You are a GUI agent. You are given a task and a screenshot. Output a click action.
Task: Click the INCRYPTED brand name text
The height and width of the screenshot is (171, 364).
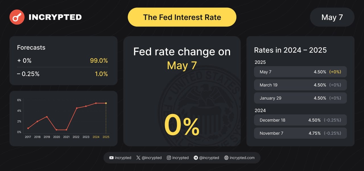point(55,17)
